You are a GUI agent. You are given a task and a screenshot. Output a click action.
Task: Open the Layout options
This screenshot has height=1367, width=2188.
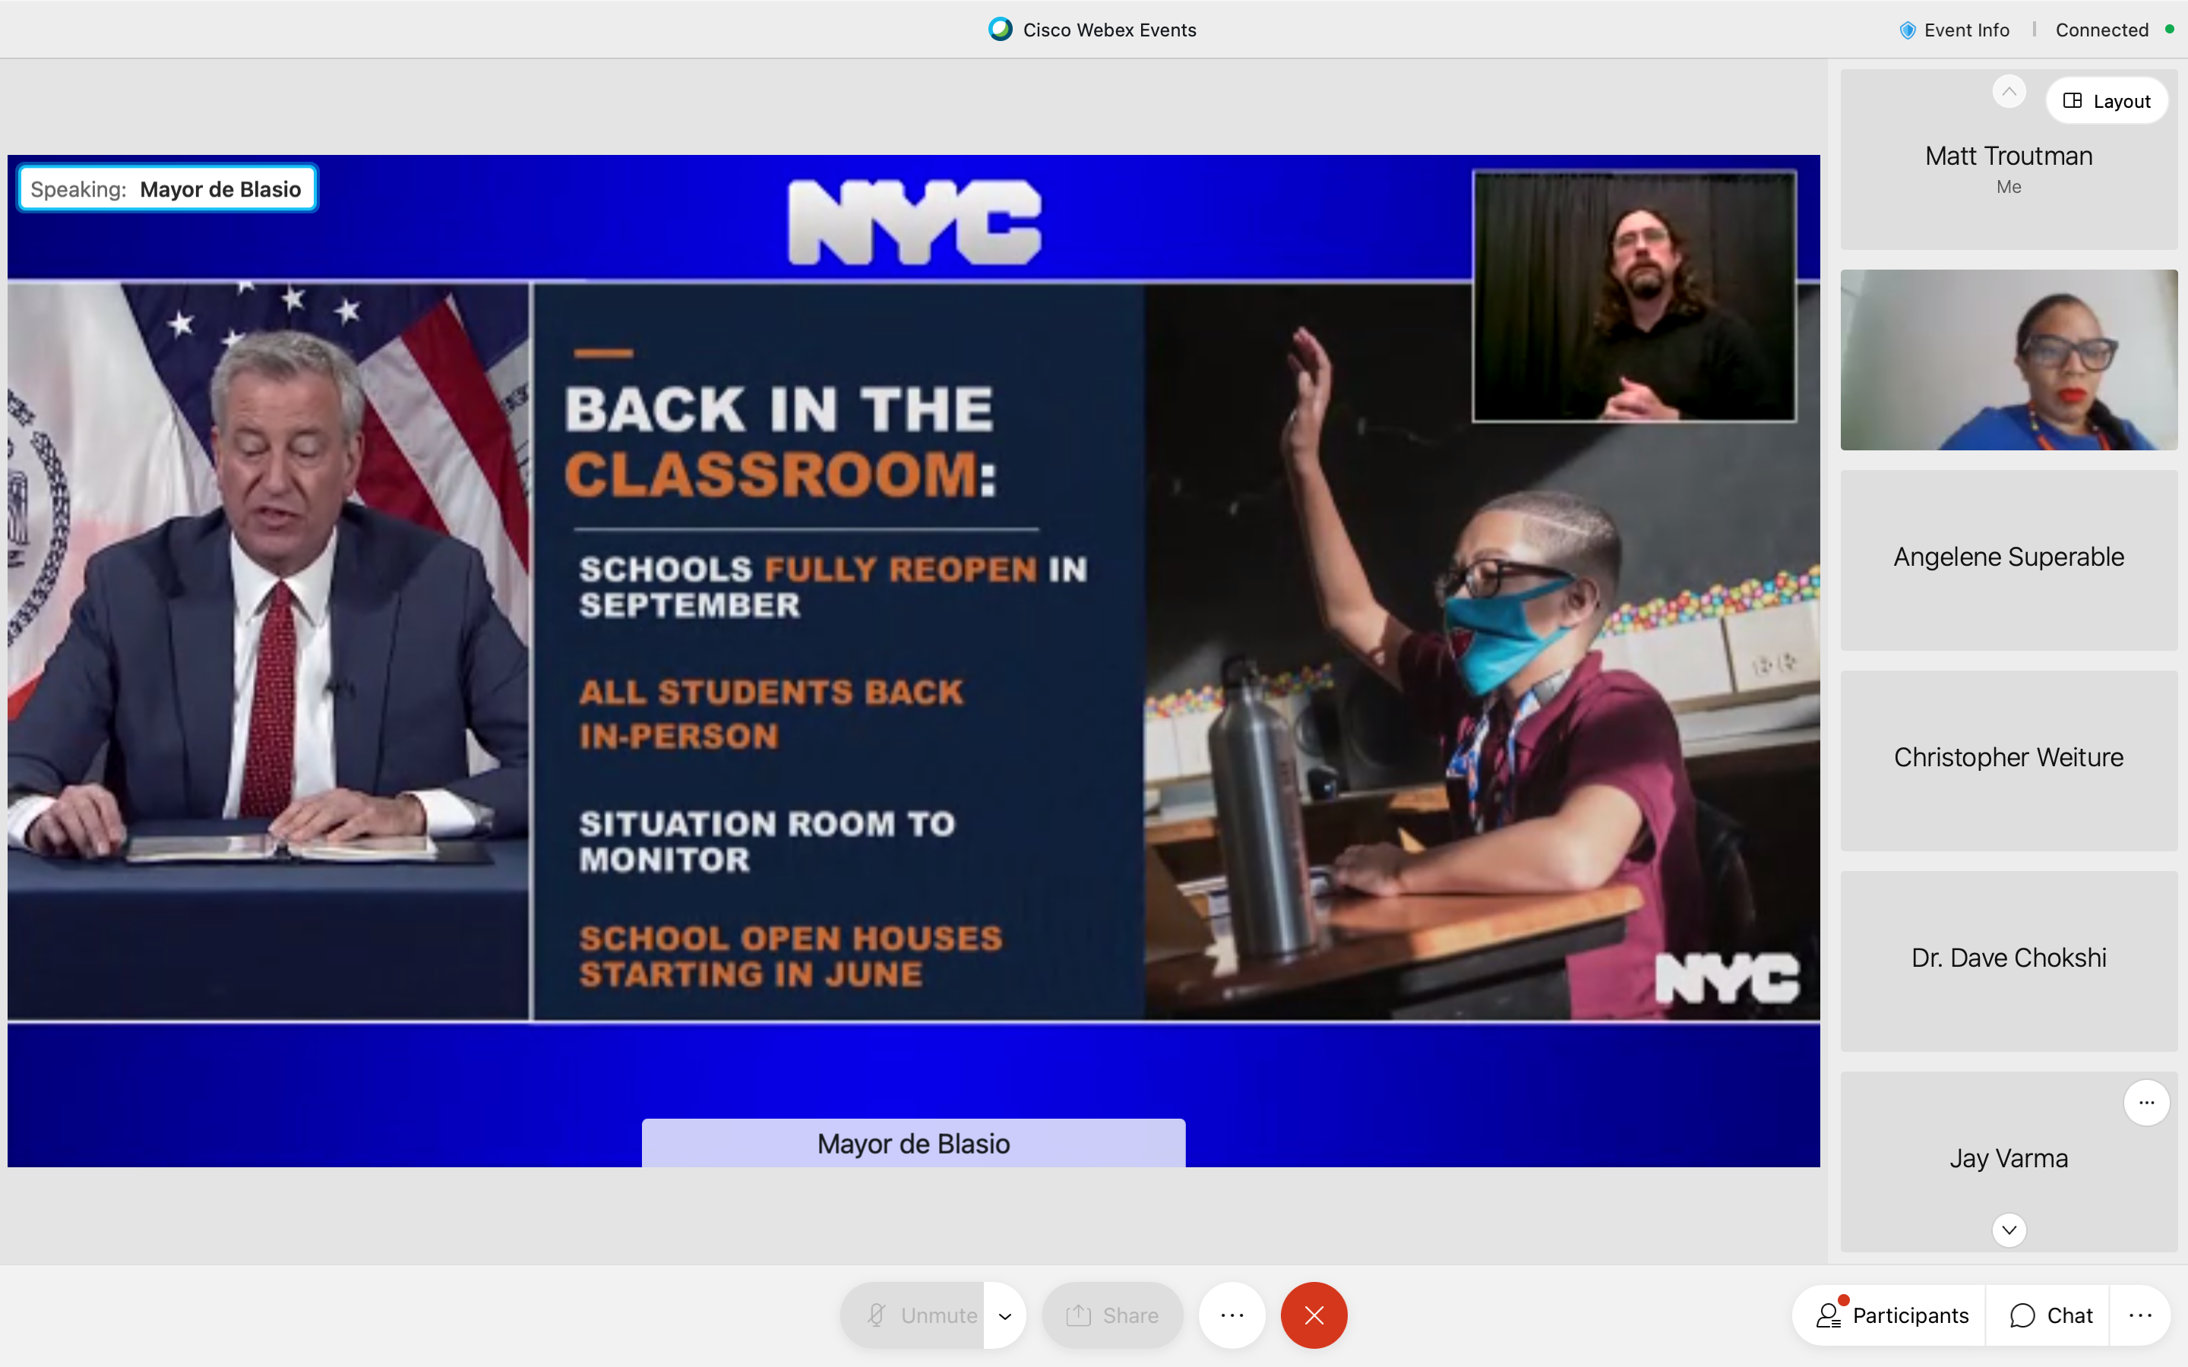pyautogui.click(x=2107, y=101)
